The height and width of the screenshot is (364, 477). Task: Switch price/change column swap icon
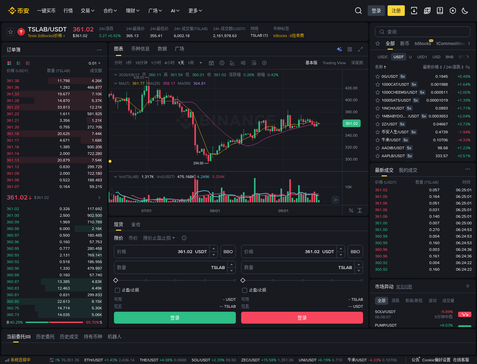(x=468, y=67)
